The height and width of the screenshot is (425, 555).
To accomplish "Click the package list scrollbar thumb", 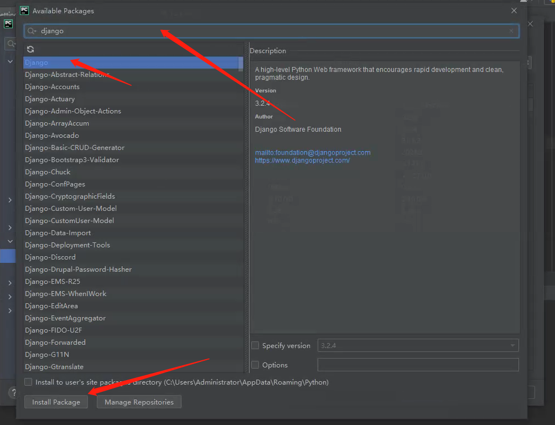I will click(241, 64).
